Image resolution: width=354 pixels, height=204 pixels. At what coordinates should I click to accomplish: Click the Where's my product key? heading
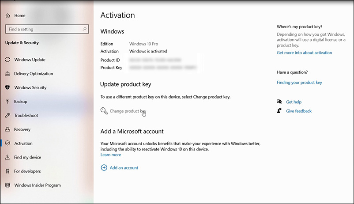[x=299, y=26]
